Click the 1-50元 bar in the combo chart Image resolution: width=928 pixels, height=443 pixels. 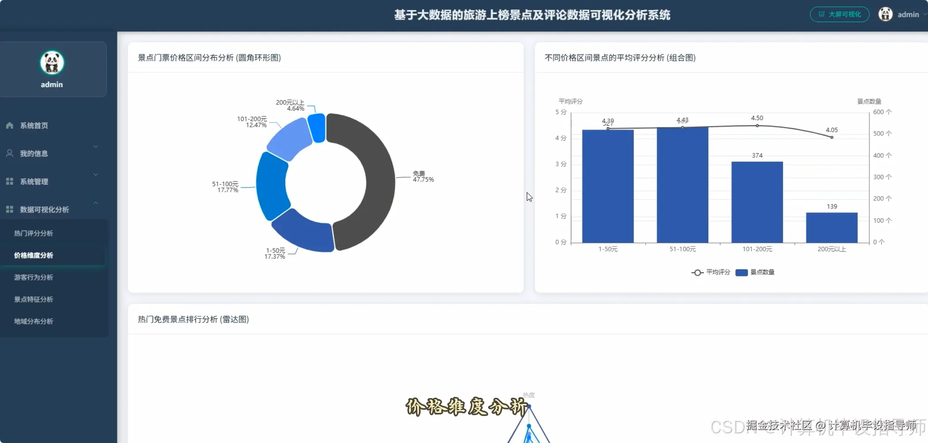point(608,186)
